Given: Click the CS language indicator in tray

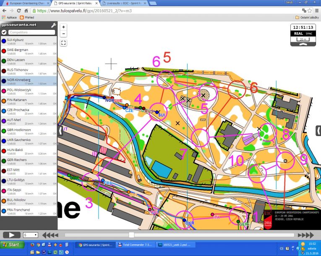Looking at the screenshot, I should (x=282, y=248).
